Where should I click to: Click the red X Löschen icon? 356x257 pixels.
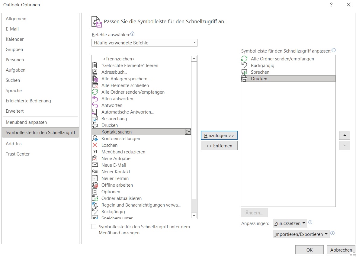tap(95, 145)
